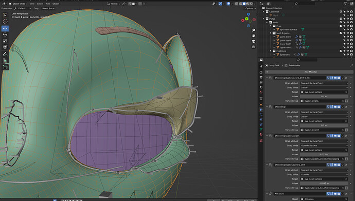This screenshot has height=201, width=355.
Task: Hide gums lower in the viewport
Action: [348, 36]
